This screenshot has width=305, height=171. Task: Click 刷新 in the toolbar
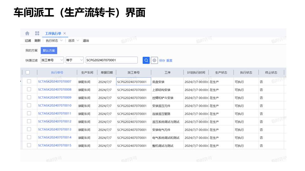[x=37, y=41]
